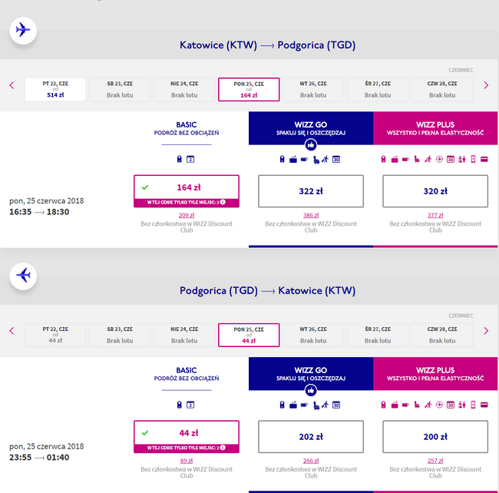
Task: Choose the return WIZZ GO fare 202 zł
Action: click(311, 437)
